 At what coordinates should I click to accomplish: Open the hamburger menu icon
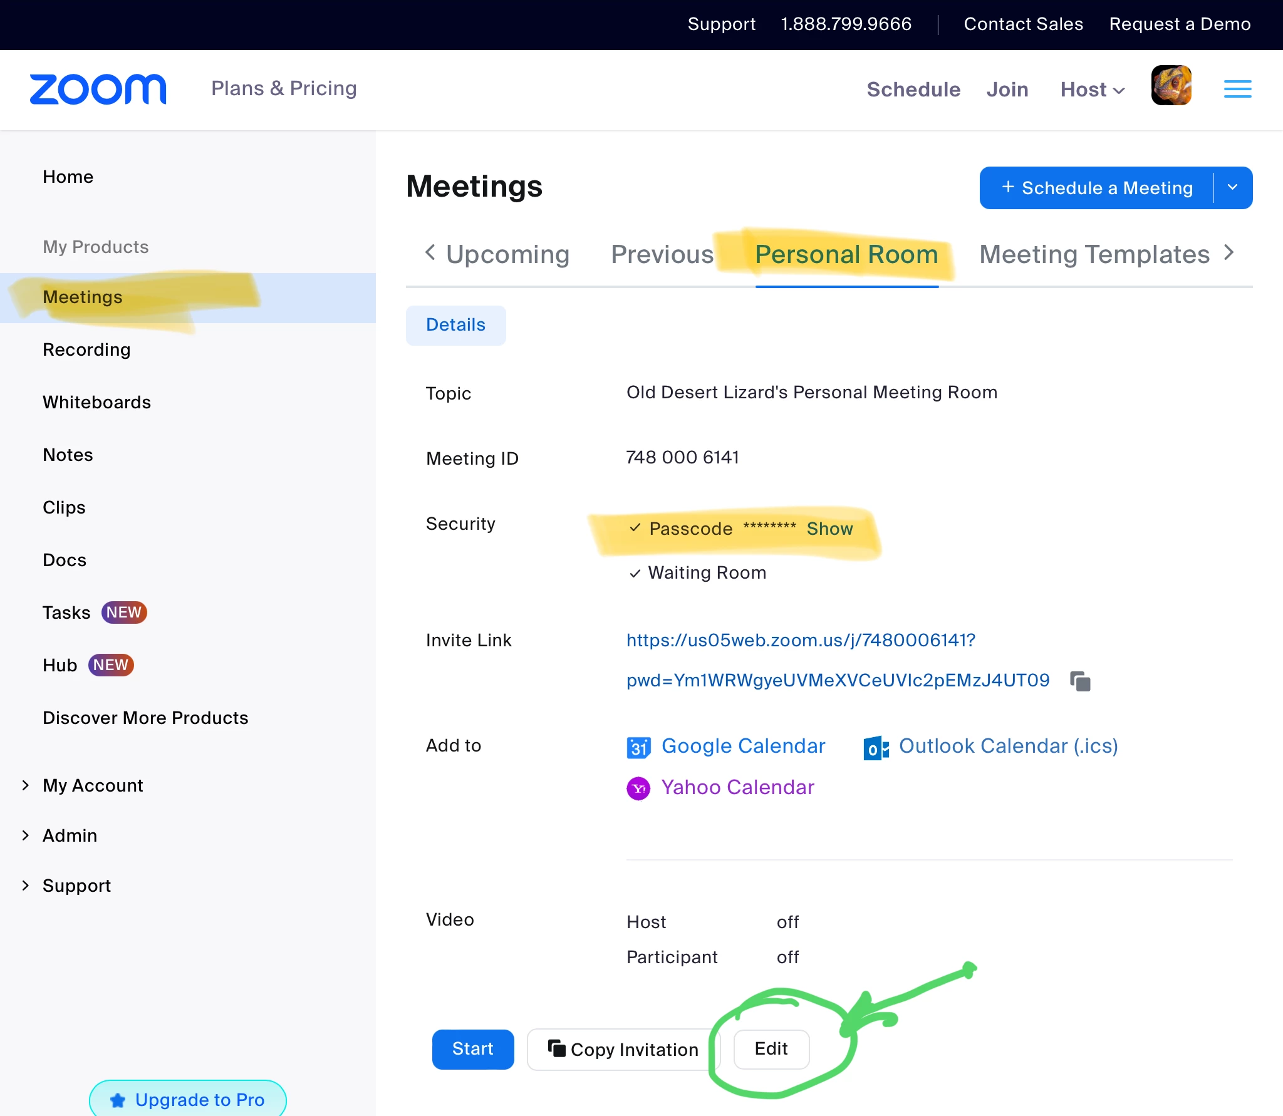point(1237,89)
